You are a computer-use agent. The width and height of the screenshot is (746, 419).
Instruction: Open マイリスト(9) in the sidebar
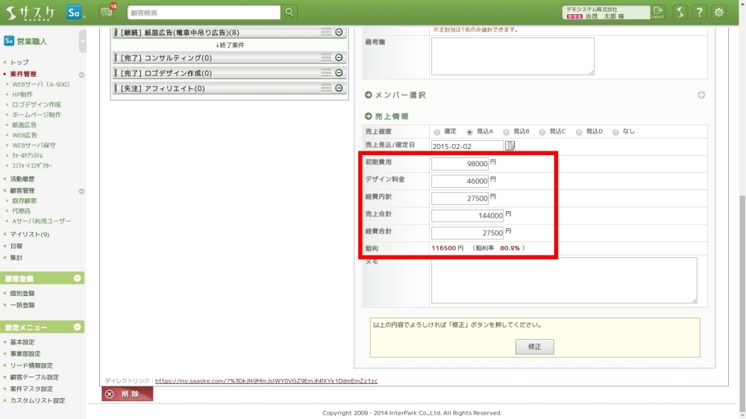pyautogui.click(x=29, y=234)
